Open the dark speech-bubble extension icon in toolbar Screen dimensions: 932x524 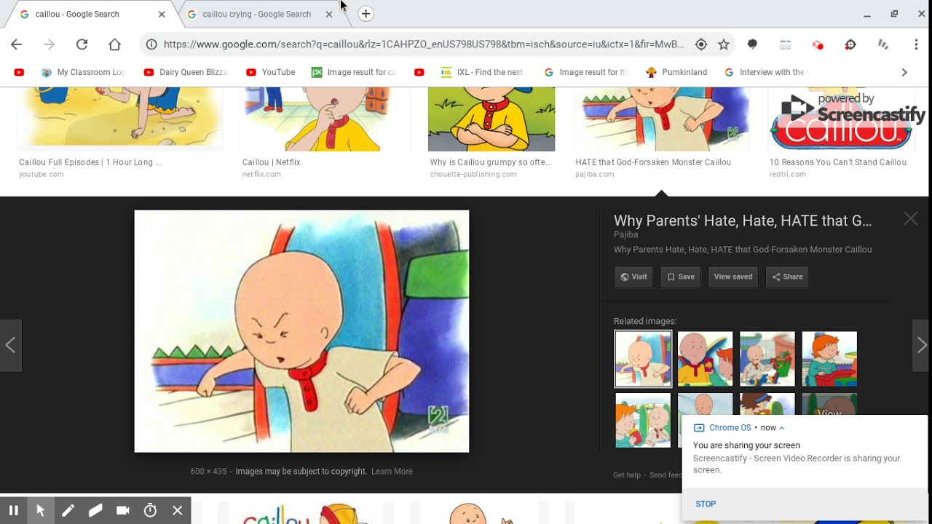point(752,44)
